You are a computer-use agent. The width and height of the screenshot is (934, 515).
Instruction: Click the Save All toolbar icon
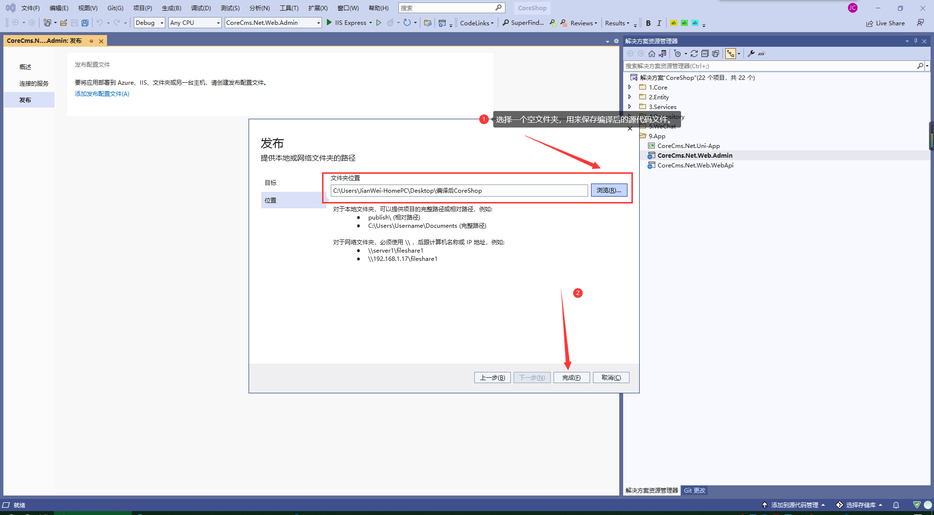point(85,23)
